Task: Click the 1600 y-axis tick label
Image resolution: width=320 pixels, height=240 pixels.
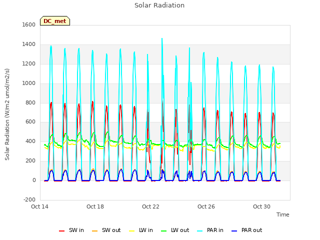Action: pos(29,24)
